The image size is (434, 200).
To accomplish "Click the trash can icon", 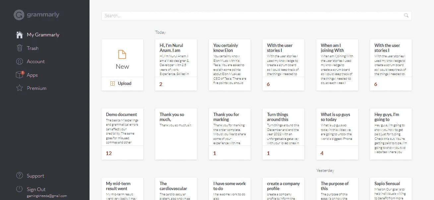I will 20,48.
